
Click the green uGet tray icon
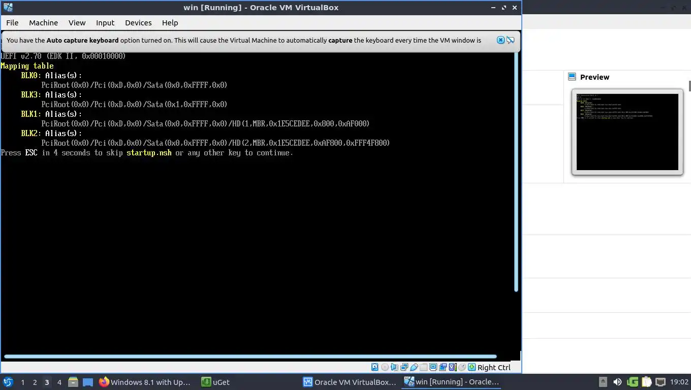point(633,382)
